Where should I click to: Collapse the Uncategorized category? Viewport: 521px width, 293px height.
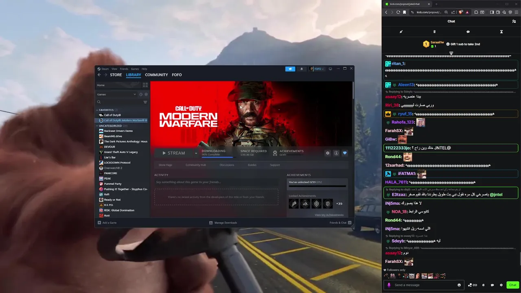[97, 126]
